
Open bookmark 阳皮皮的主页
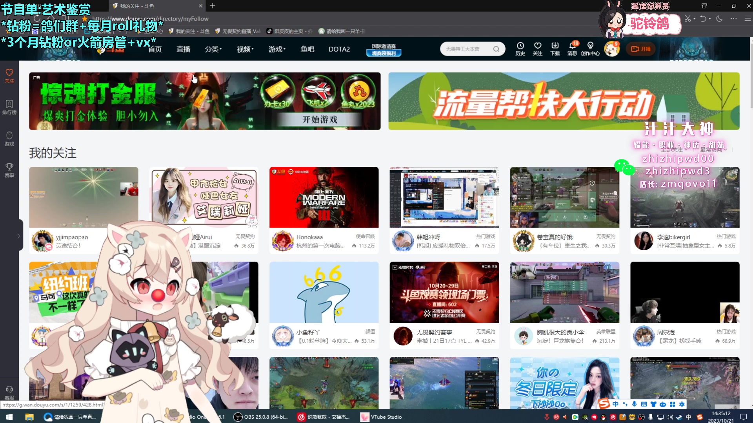click(x=289, y=31)
